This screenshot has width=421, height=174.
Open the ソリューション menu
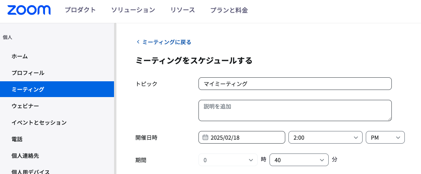(133, 10)
